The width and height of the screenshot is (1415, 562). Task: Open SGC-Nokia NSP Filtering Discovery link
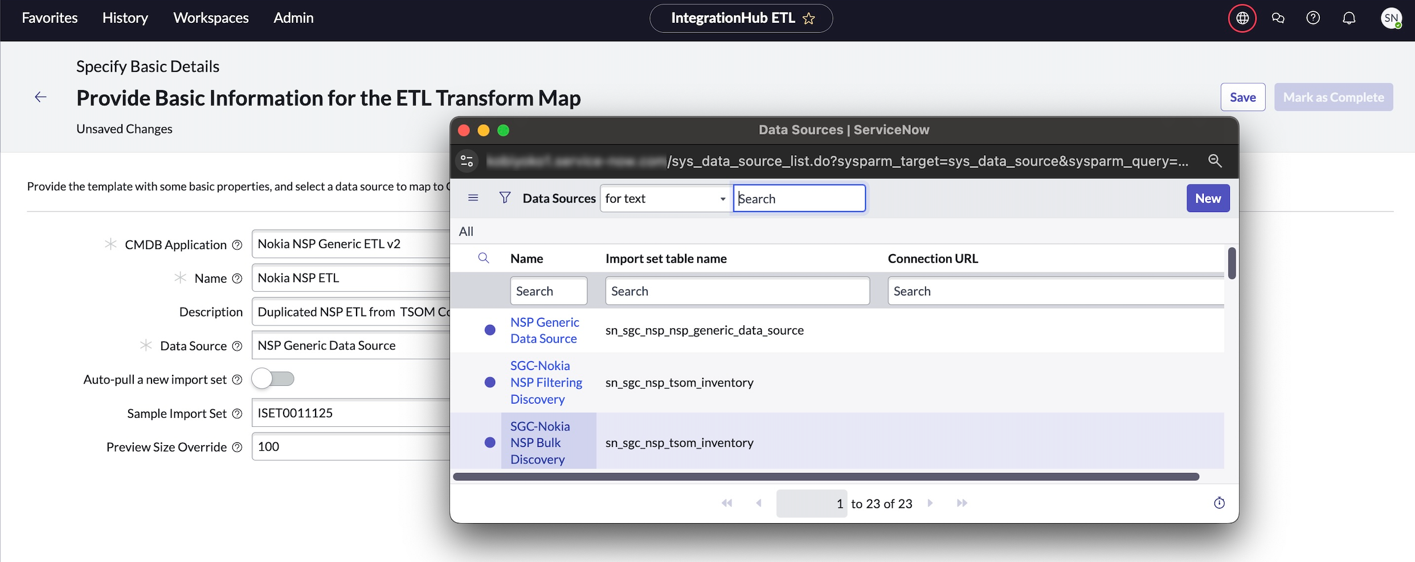coord(546,382)
